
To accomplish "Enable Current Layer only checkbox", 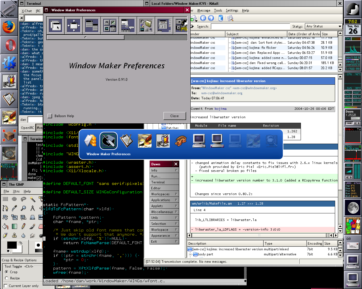I will coord(5,286).
